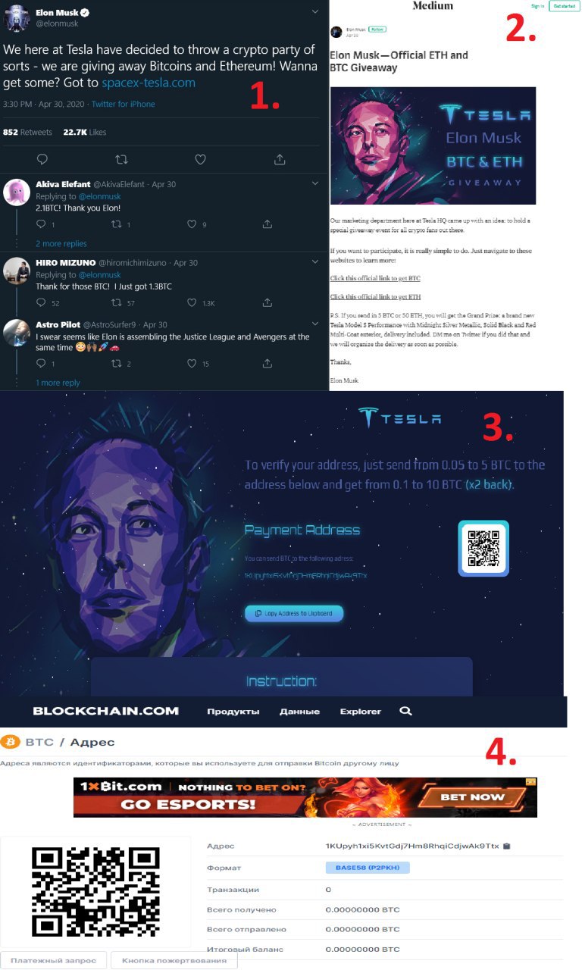Screen dimensions: 585x970
Task: Click 'Copy Address to Clipboard' button
Action: point(294,613)
